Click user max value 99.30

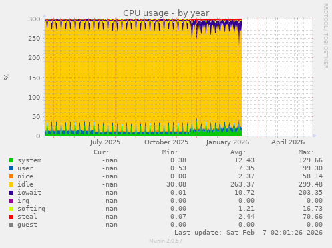pos(313,168)
